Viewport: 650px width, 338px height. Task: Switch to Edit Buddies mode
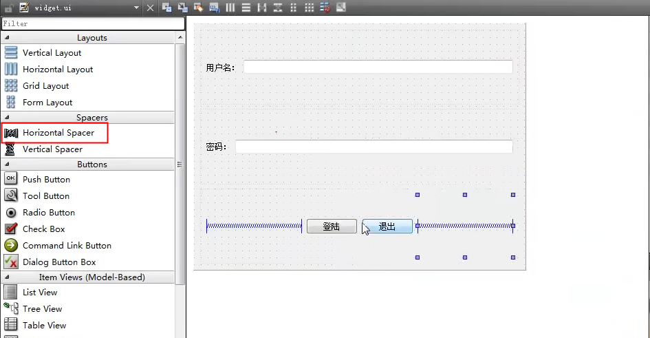198,8
